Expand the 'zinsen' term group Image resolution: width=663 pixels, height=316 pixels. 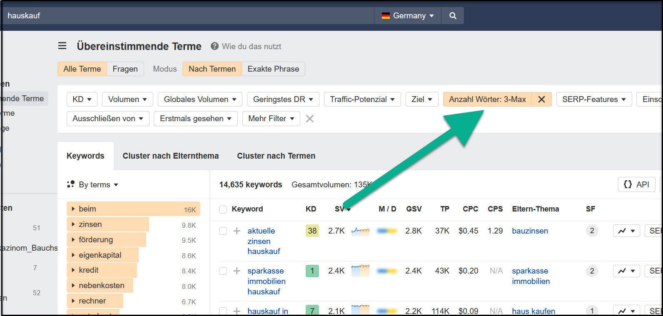tap(73, 224)
